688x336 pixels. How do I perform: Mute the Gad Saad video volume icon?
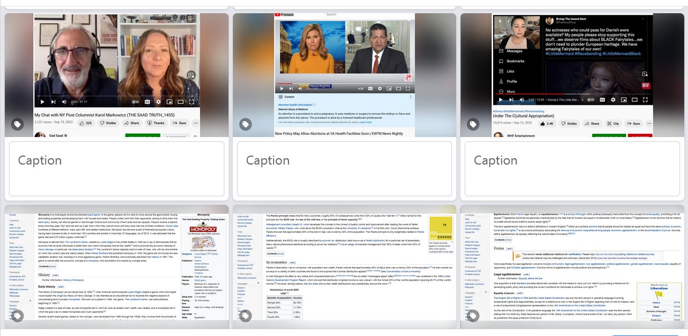pos(64,102)
